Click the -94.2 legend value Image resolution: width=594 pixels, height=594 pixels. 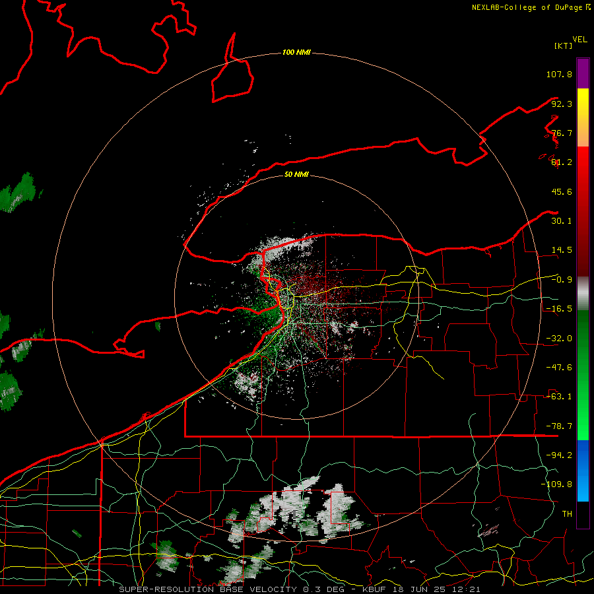pyautogui.click(x=559, y=455)
